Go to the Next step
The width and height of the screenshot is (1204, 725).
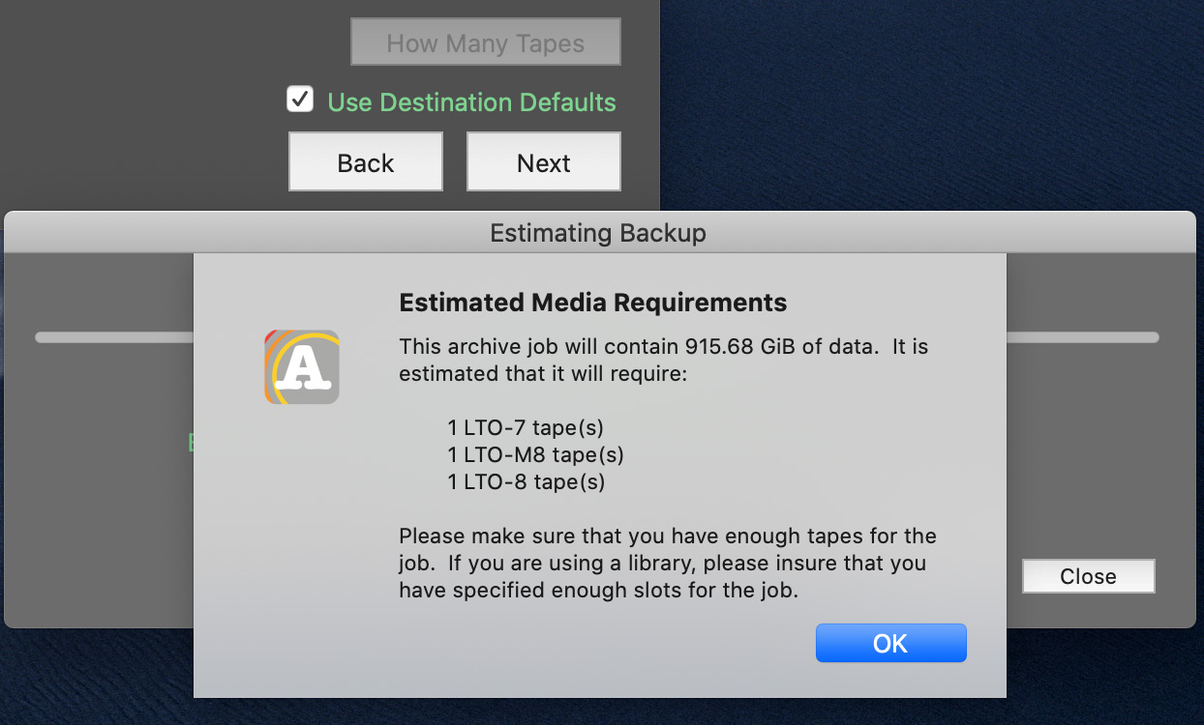[x=543, y=162]
